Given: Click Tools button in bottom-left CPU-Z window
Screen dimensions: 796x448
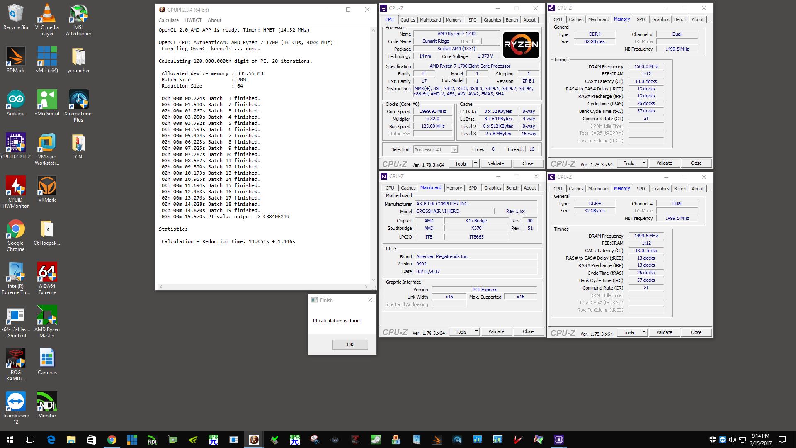Looking at the screenshot, I should (x=461, y=332).
